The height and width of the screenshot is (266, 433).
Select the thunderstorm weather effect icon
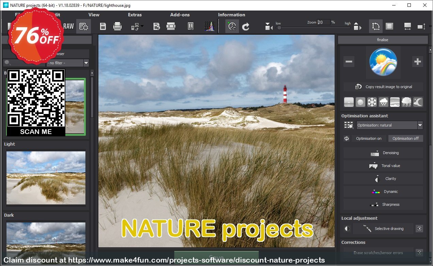pyautogui.click(x=406, y=102)
